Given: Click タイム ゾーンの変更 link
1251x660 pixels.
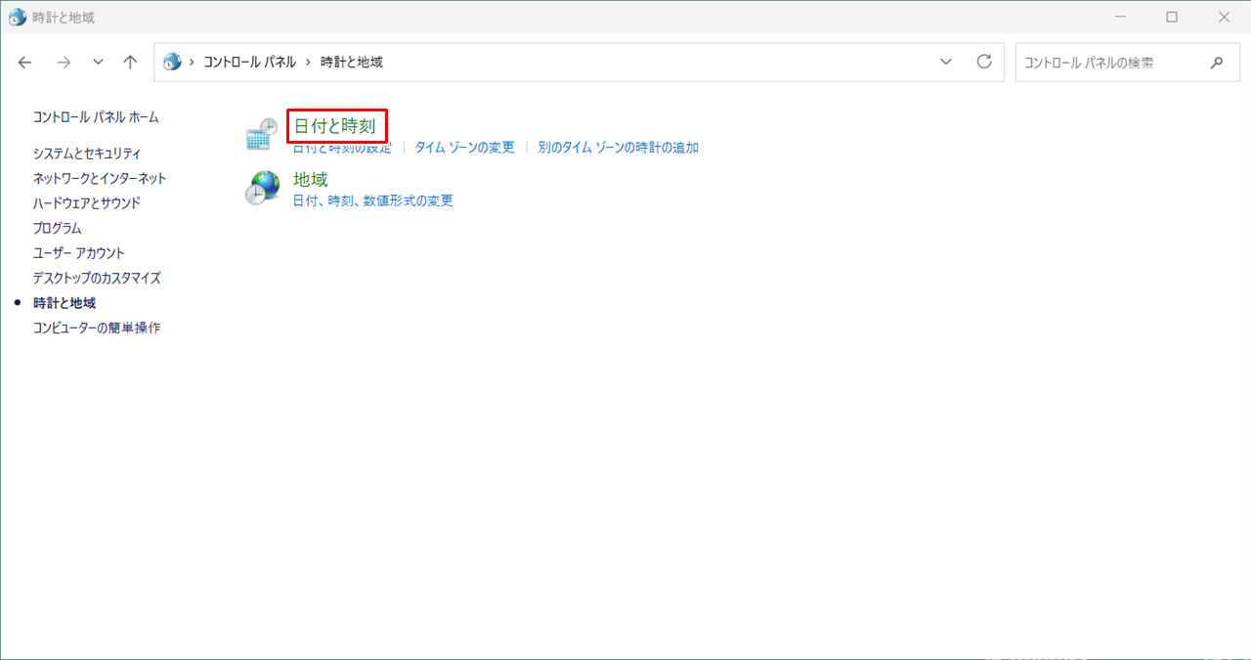Looking at the screenshot, I should click(x=464, y=148).
